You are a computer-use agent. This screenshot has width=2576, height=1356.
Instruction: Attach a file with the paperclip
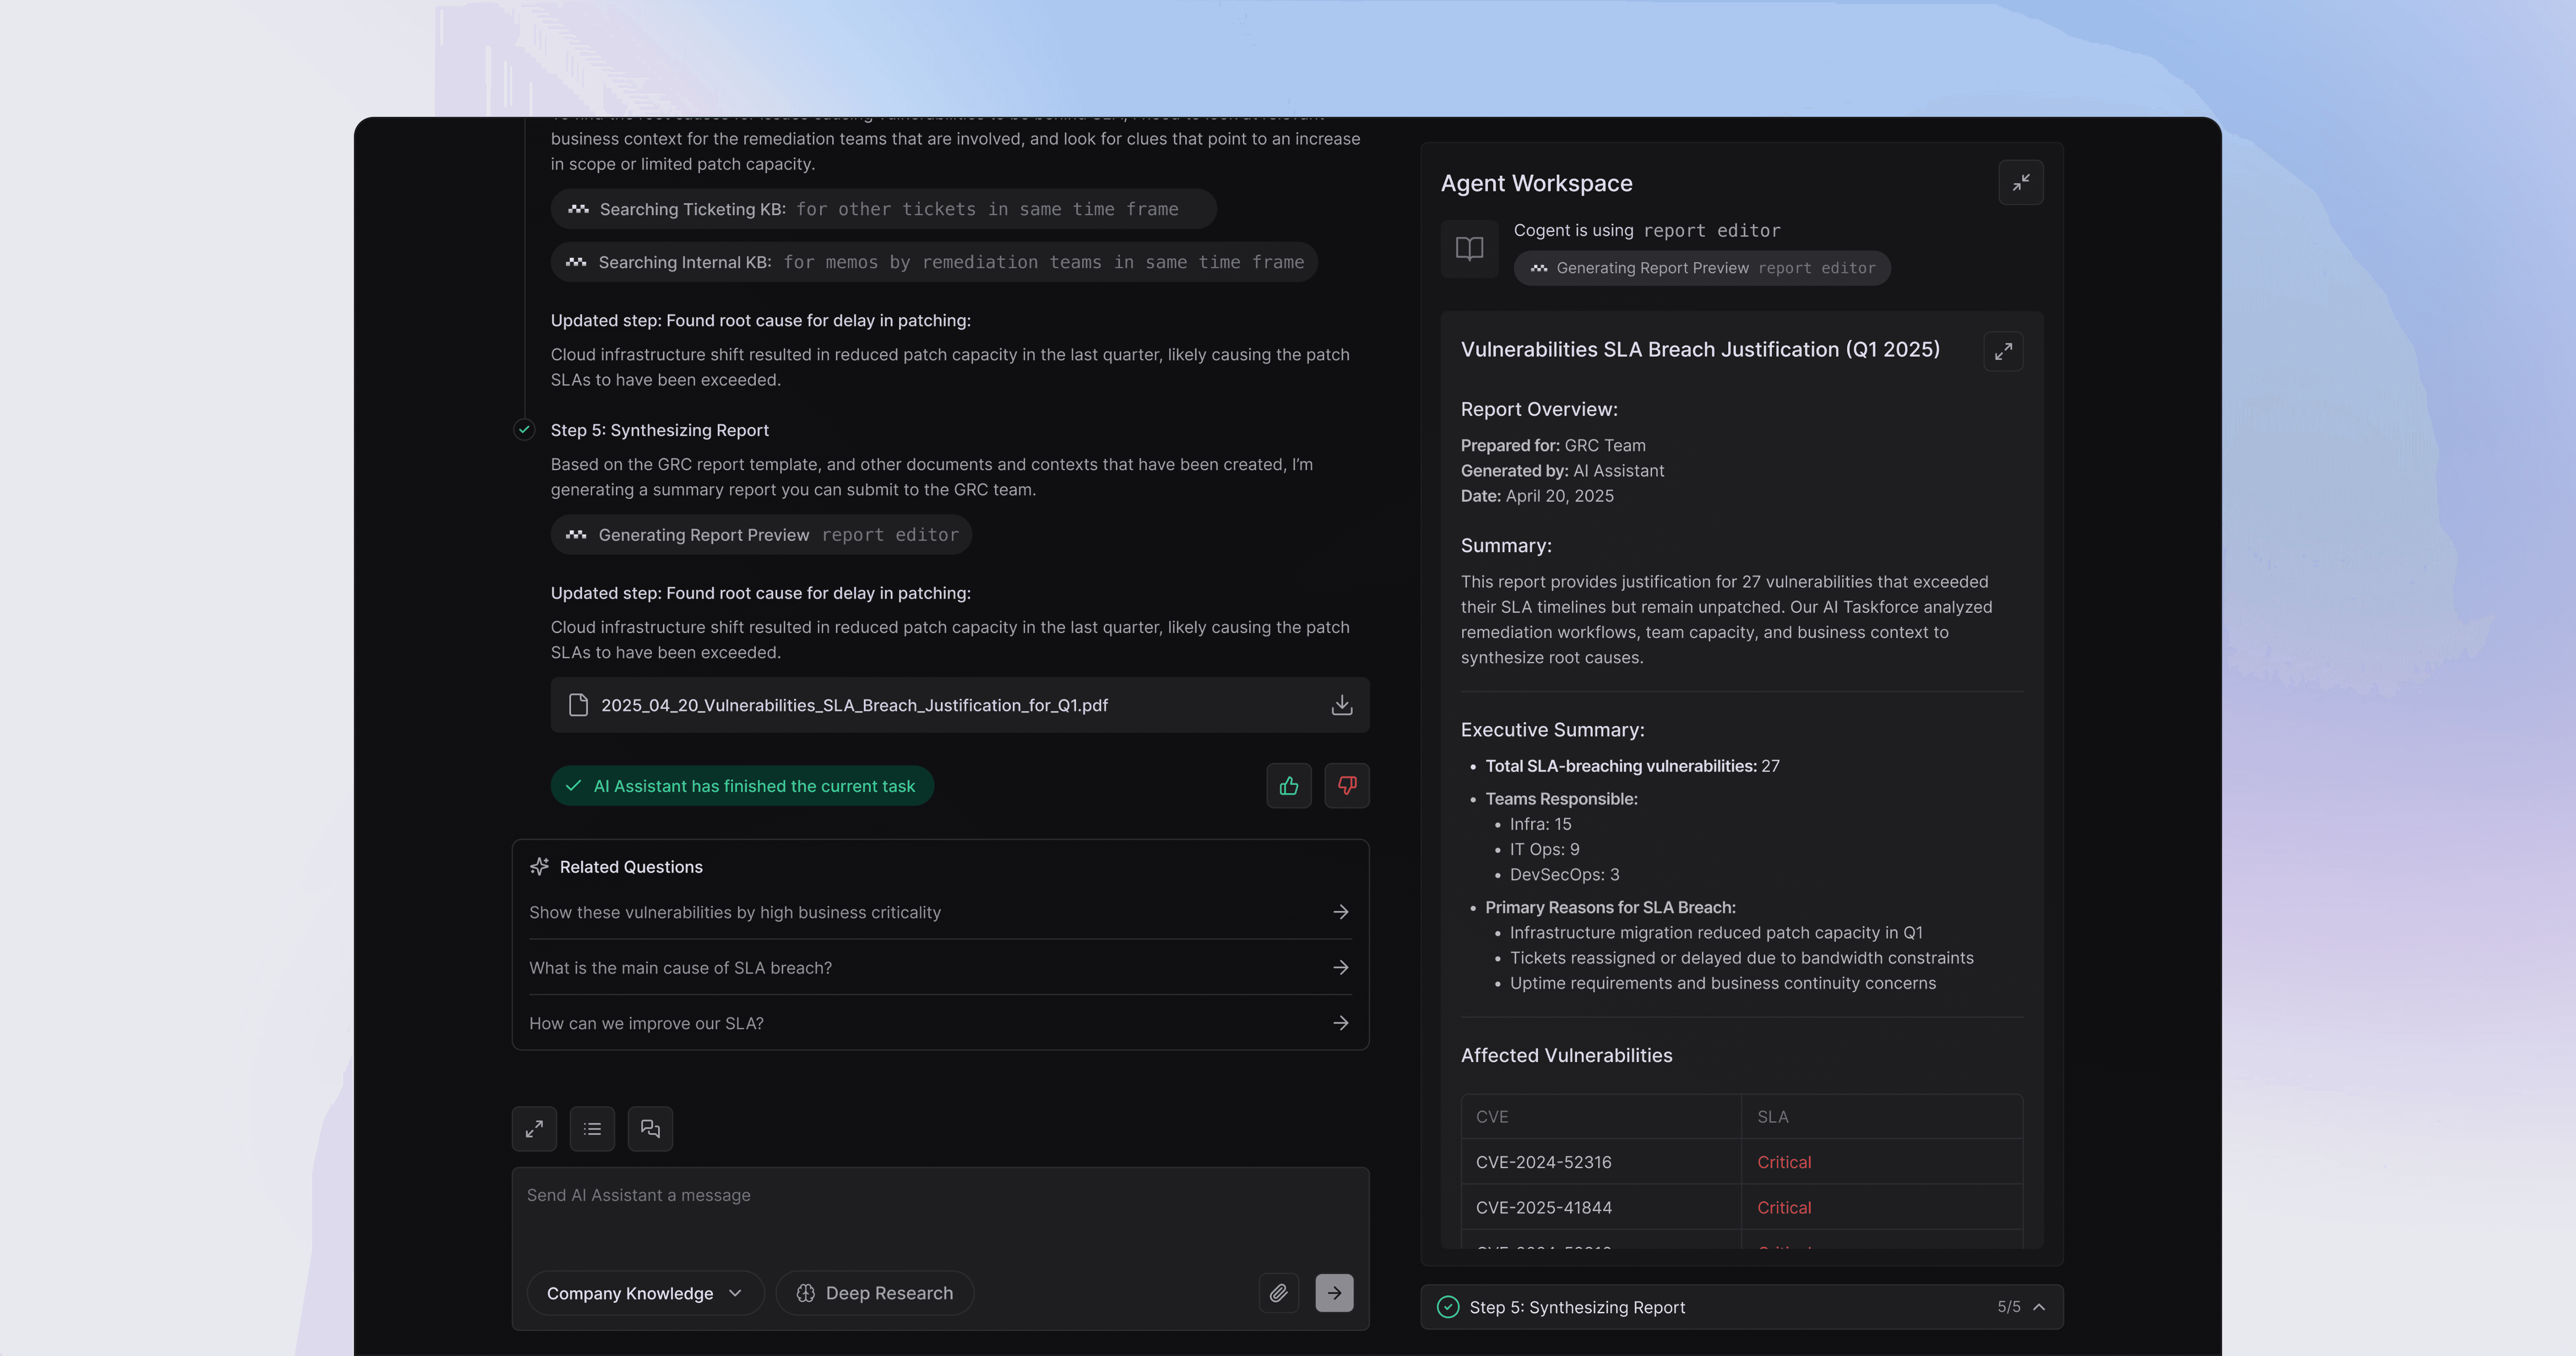(1279, 1293)
